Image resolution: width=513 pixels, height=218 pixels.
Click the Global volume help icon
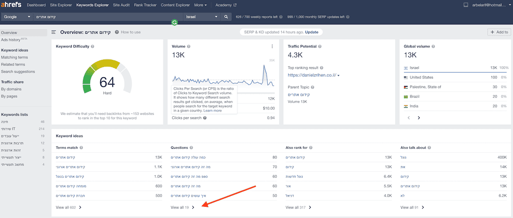[433, 46]
